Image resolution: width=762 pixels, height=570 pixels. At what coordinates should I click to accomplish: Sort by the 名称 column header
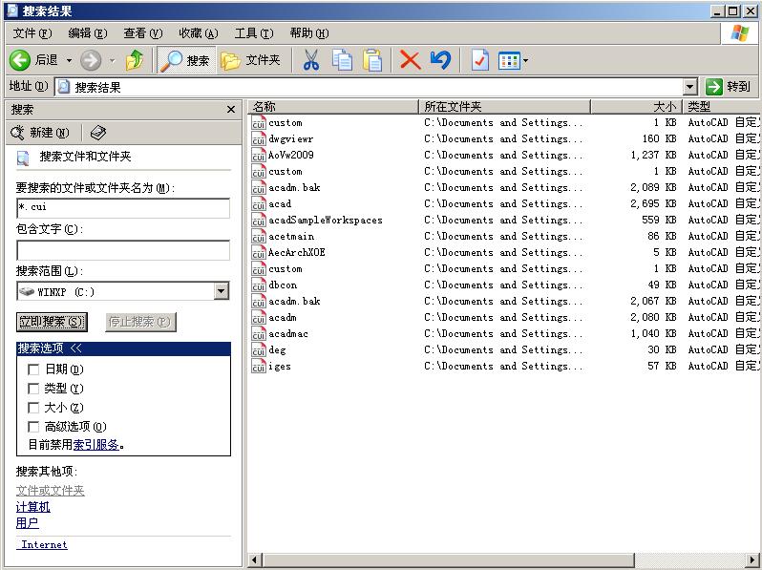click(333, 106)
